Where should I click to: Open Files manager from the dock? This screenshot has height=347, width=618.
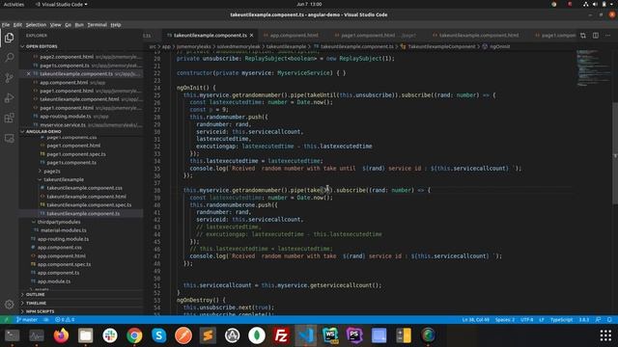tap(86, 335)
